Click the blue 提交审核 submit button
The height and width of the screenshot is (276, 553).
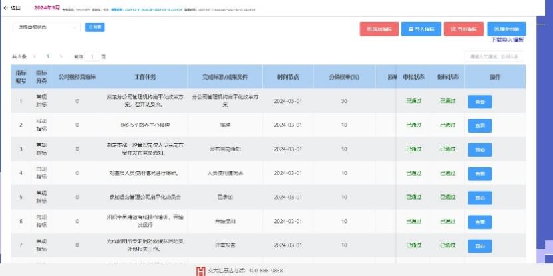(x=506, y=29)
